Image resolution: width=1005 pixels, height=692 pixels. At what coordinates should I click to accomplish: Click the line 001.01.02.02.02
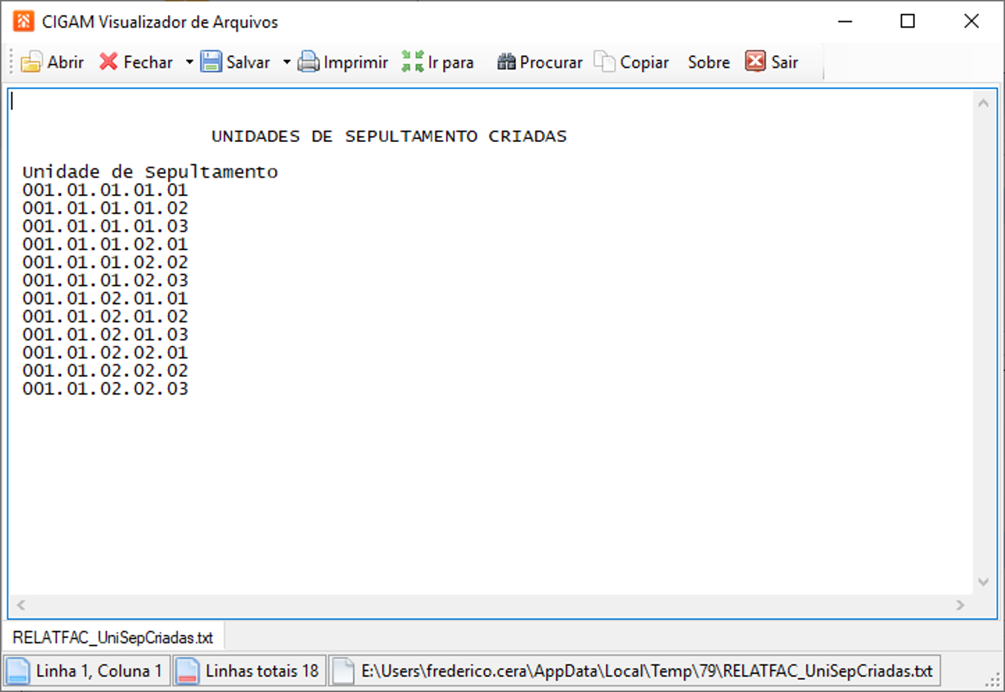(x=106, y=370)
